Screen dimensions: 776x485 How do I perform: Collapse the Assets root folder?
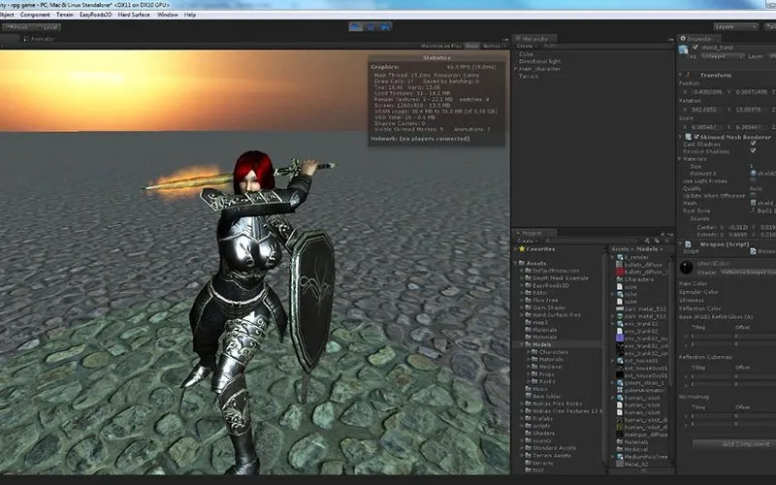tap(516, 263)
